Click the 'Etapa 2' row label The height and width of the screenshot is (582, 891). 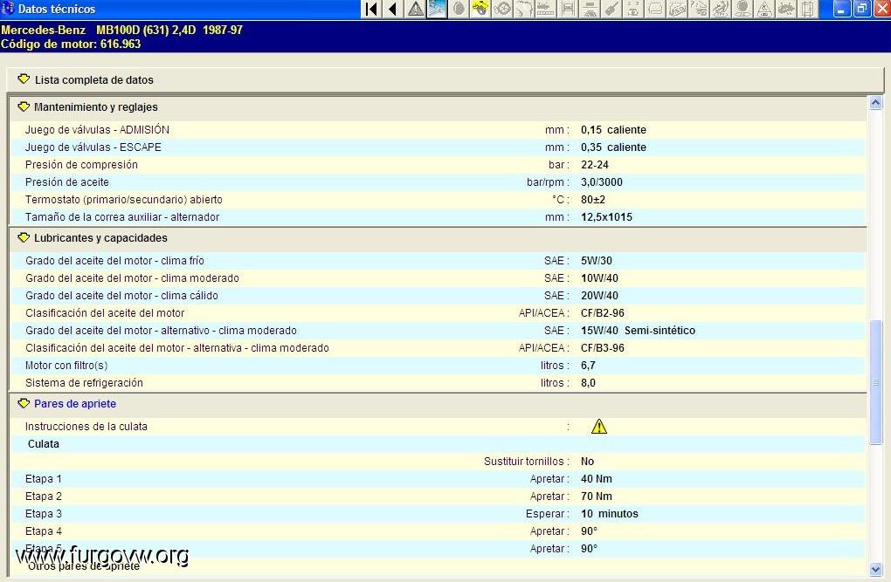point(43,496)
